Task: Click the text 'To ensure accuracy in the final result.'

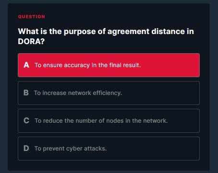Action: point(87,65)
